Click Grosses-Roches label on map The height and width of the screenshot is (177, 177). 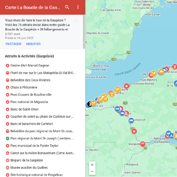[144, 84]
